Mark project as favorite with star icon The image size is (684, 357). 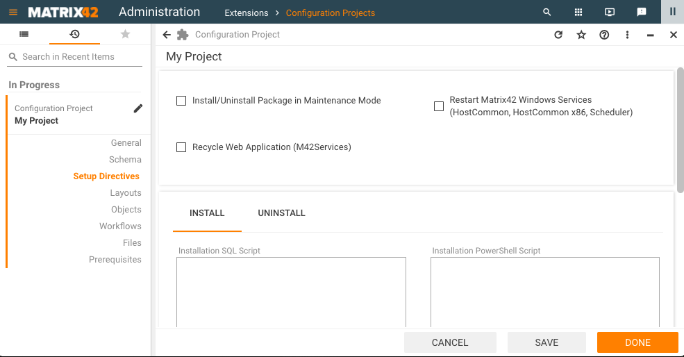(x=581, y=35)
